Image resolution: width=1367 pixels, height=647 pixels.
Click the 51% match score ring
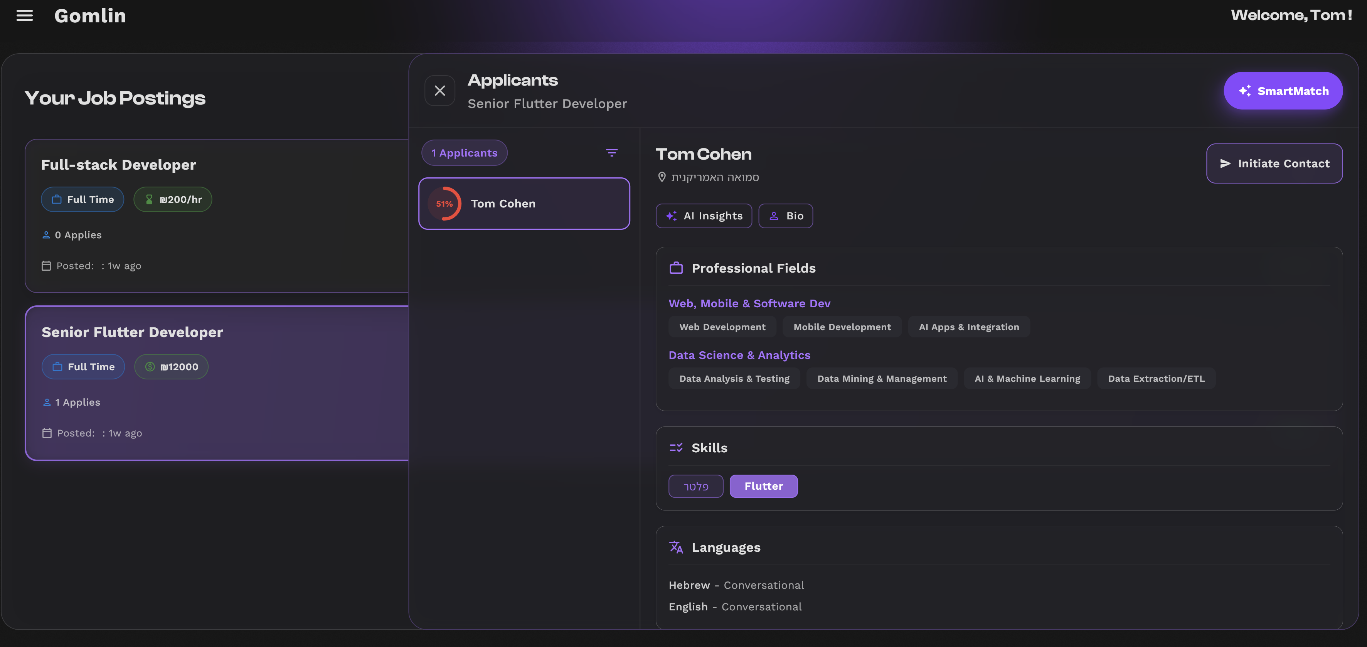tap(444, 204)
